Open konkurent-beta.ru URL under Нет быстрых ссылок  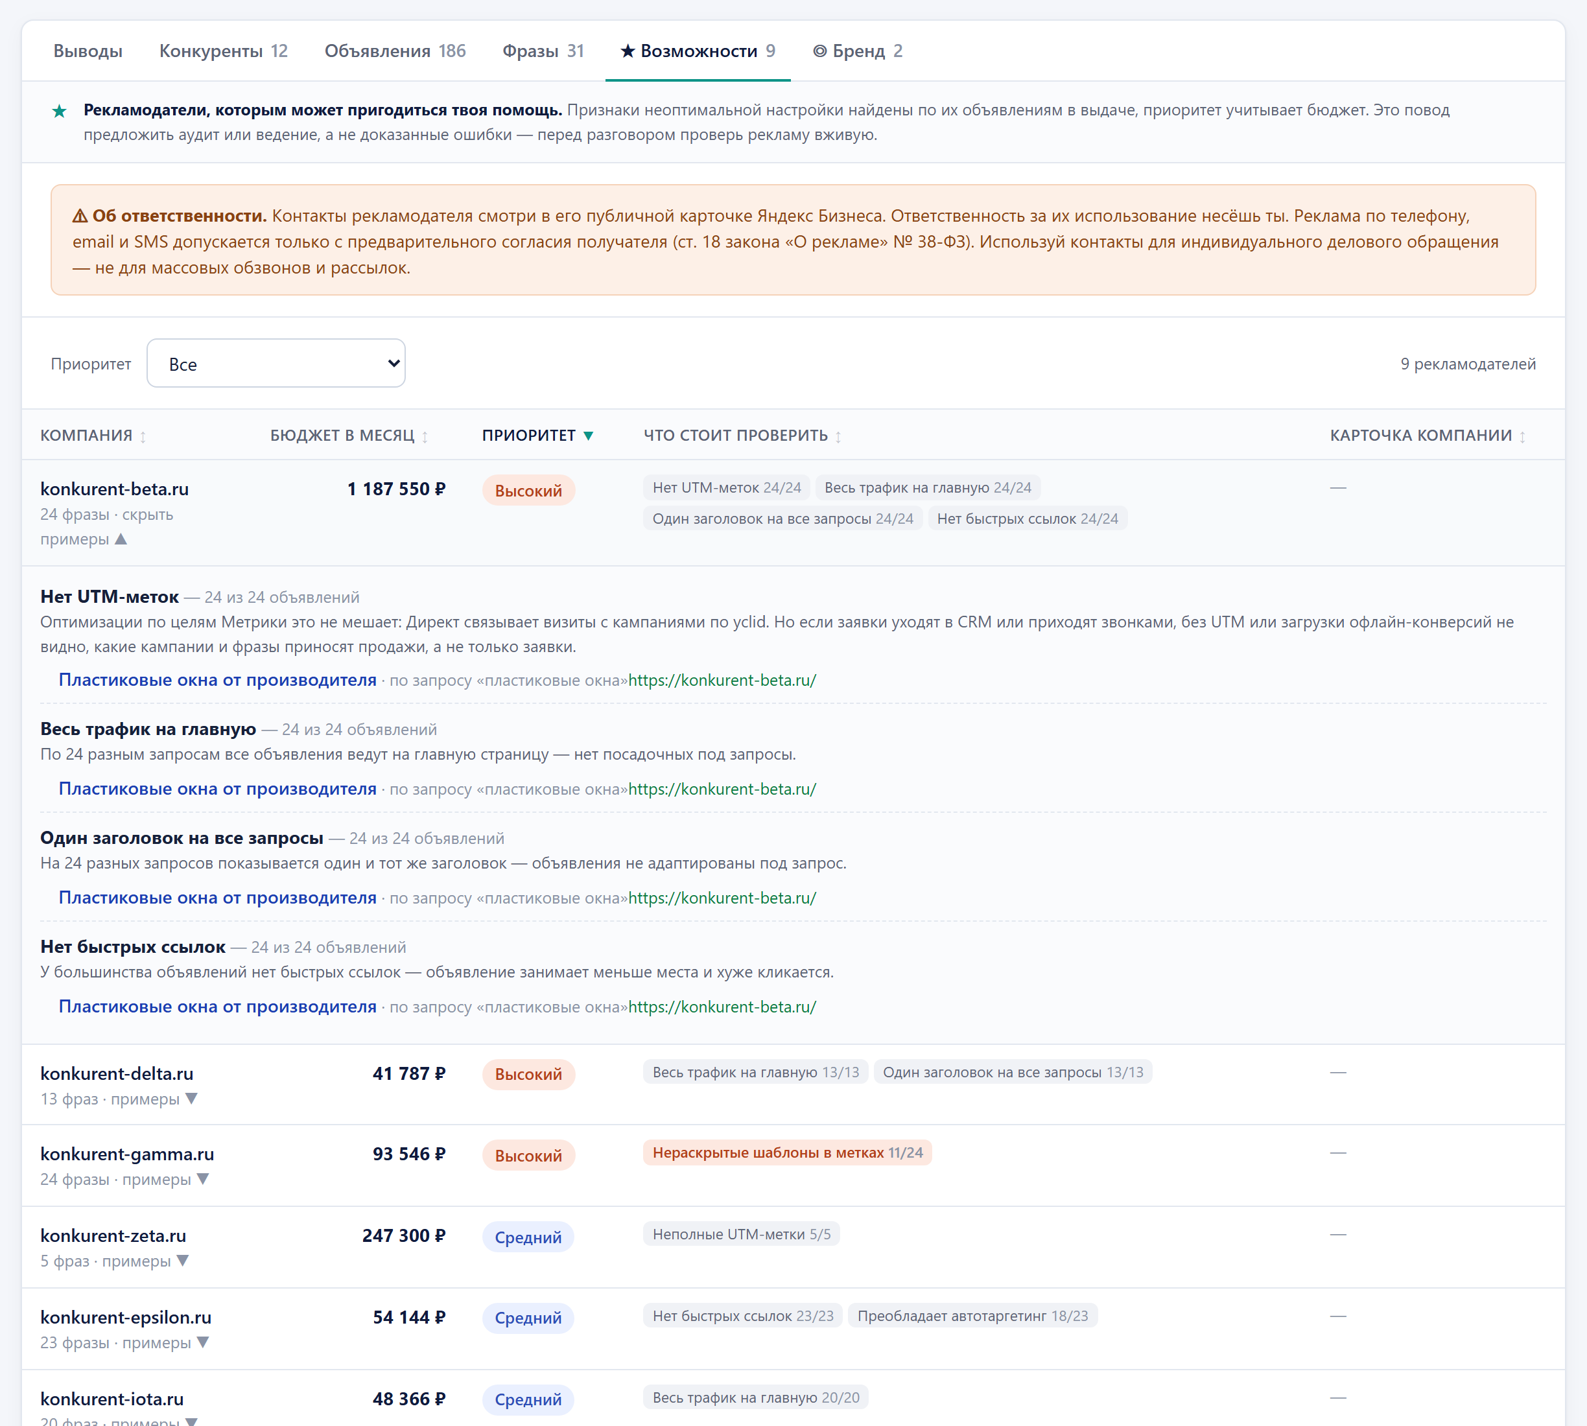coord(723,1007)
